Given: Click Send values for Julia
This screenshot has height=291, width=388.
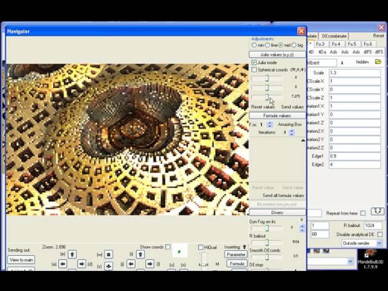Looking at the screenshot, I should point(292,107).
